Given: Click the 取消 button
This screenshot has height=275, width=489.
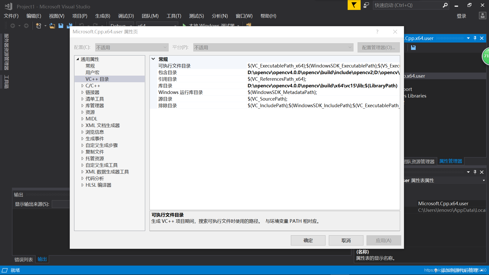Looking at the screenshot, I should [x=346, y=240].
